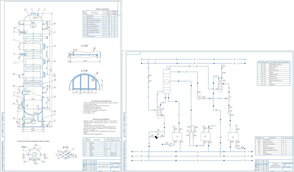Click the right sheet's "Установка ректификационная" title block
The width and height of the screenshot is (294, 172).
tap(274, 165)
